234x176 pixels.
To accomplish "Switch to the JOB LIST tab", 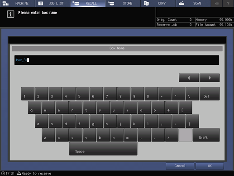I will (53, 3).
